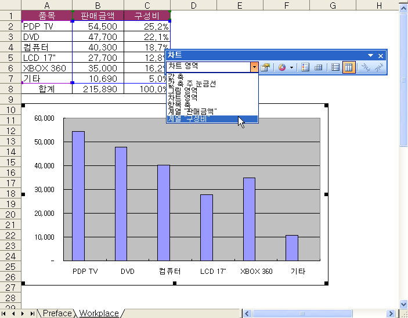Choose 계열 "구성비" from the list
Image resolution: width=408 pixels, height=318 pixels.
212,119
